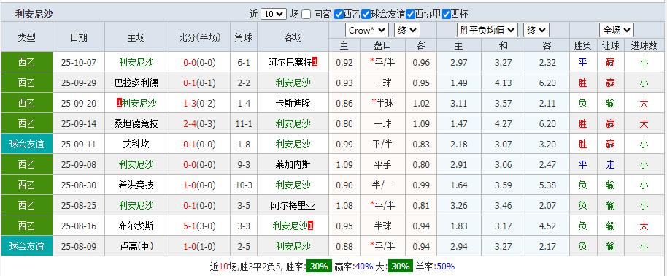
Task: Click the 利安尼沙 team title
Action: pyautogui.click(x=34, y=14)
